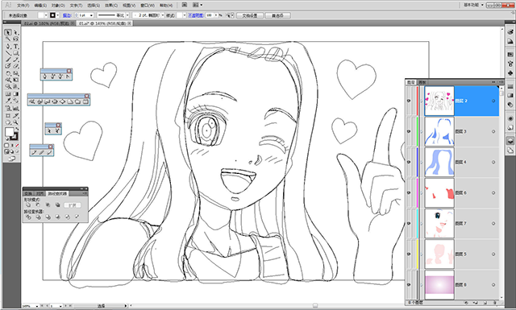Click the 不透明度 link in control bar
Screen dimensions: 516x310
coord(196,15)
